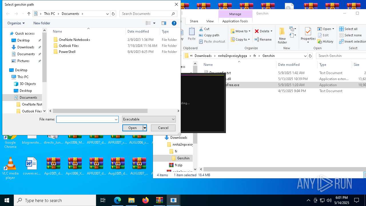Open Google Chrome desktop shortcut

10,140
